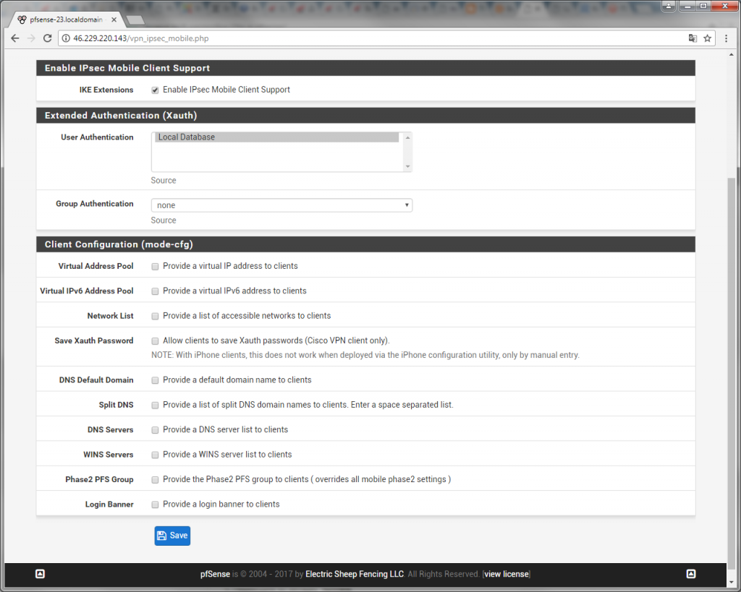The image size is (741, 592).
Task: Enable virtual IPv6 address for clients
Action: (x=155, y=291)
